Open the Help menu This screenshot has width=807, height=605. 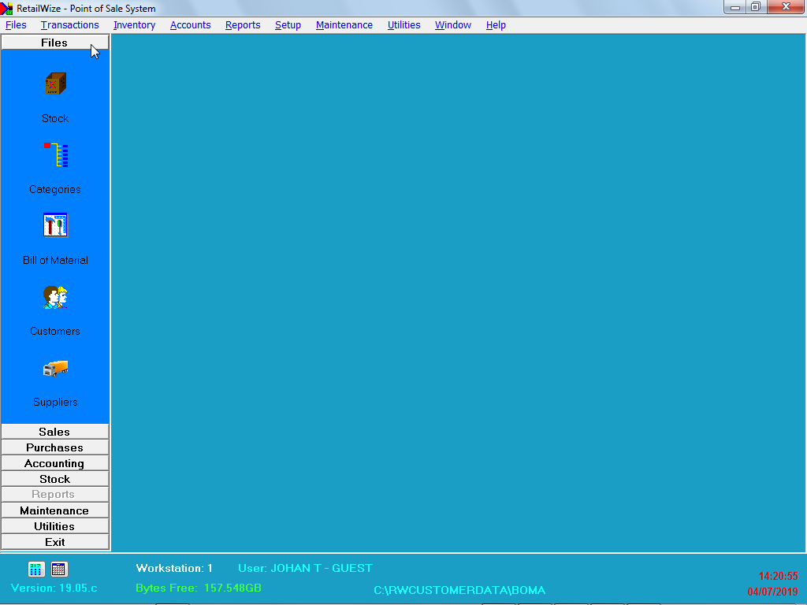pyautogui.click(x=496, y=25)
